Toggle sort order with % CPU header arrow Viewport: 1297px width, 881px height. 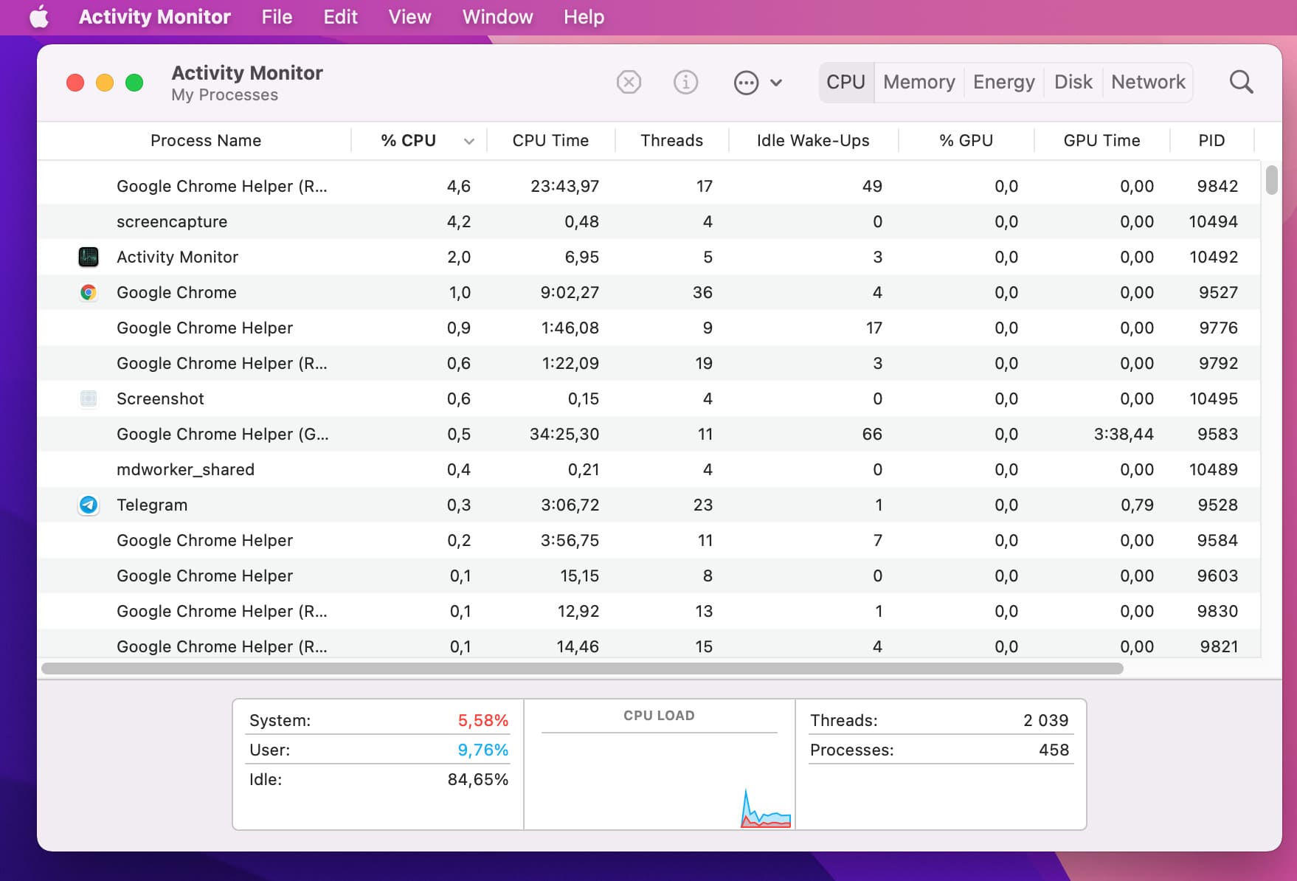(468, 141)
